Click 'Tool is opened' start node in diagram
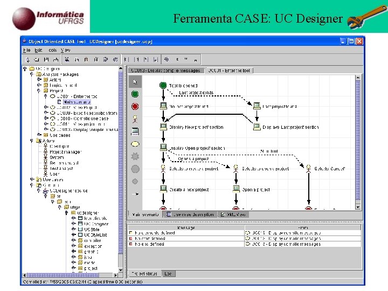The width and height of the screenshot is (388, 291). 163,85
